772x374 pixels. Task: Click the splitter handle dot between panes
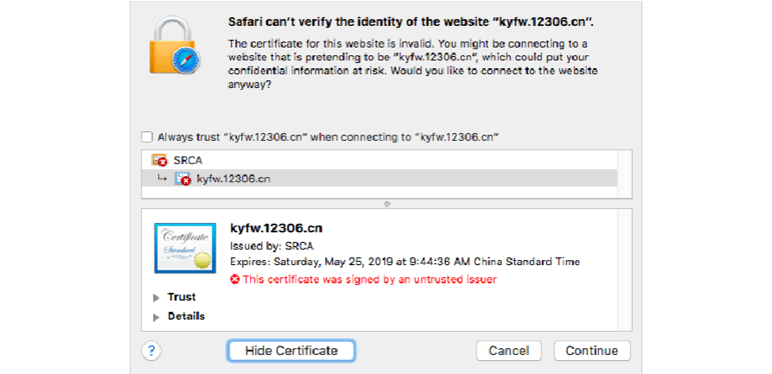386,204
